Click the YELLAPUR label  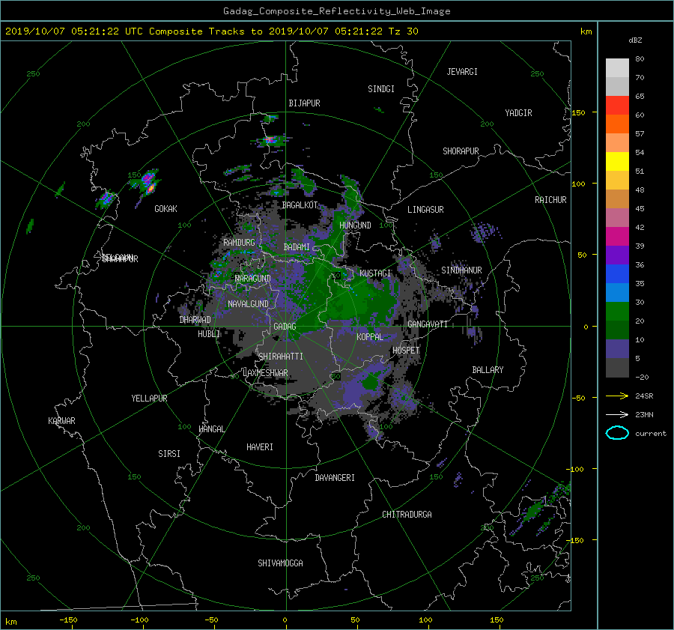tap(149, 399)
